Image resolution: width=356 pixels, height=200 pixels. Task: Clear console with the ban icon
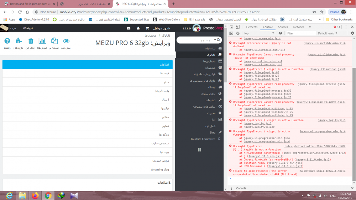point(238,33)
